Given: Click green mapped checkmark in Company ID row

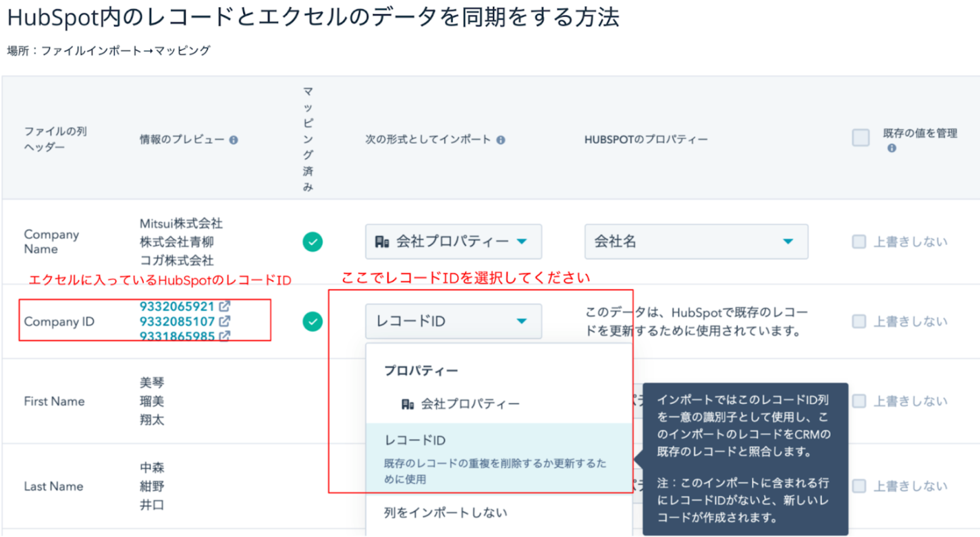Looking at the screenshot, I should click(312, 322).
